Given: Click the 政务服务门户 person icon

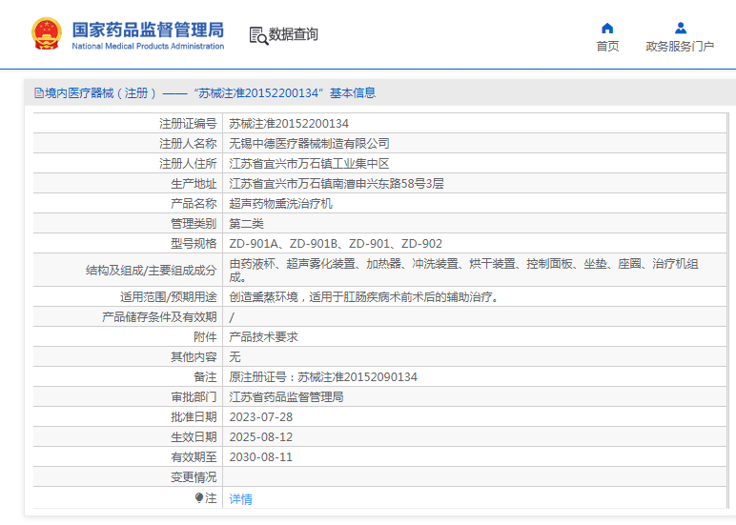Looking at the screenshot, I should click(x=680, y=28).
